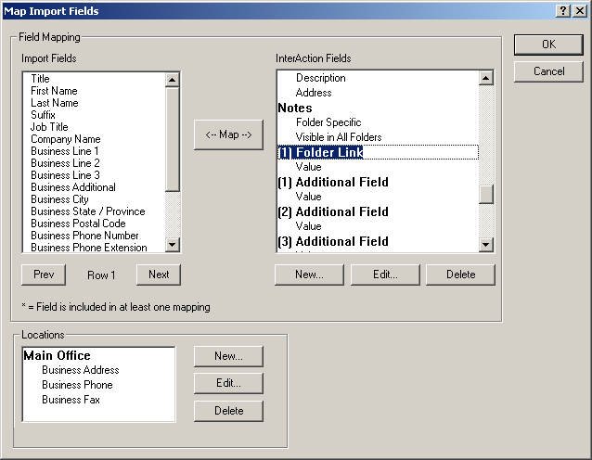Screen dimensions: 592x460
Task: Select Business State / Province field
Action: [88, 211]
